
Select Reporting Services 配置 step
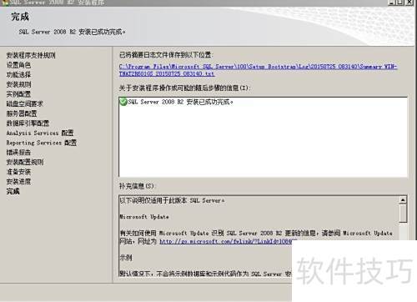(x=42, y=143)
